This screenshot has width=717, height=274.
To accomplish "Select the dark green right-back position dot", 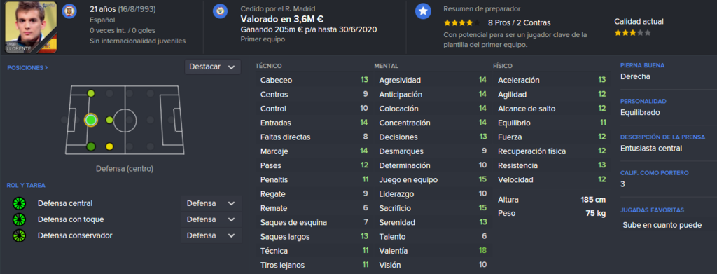I will tap(90, 147).
